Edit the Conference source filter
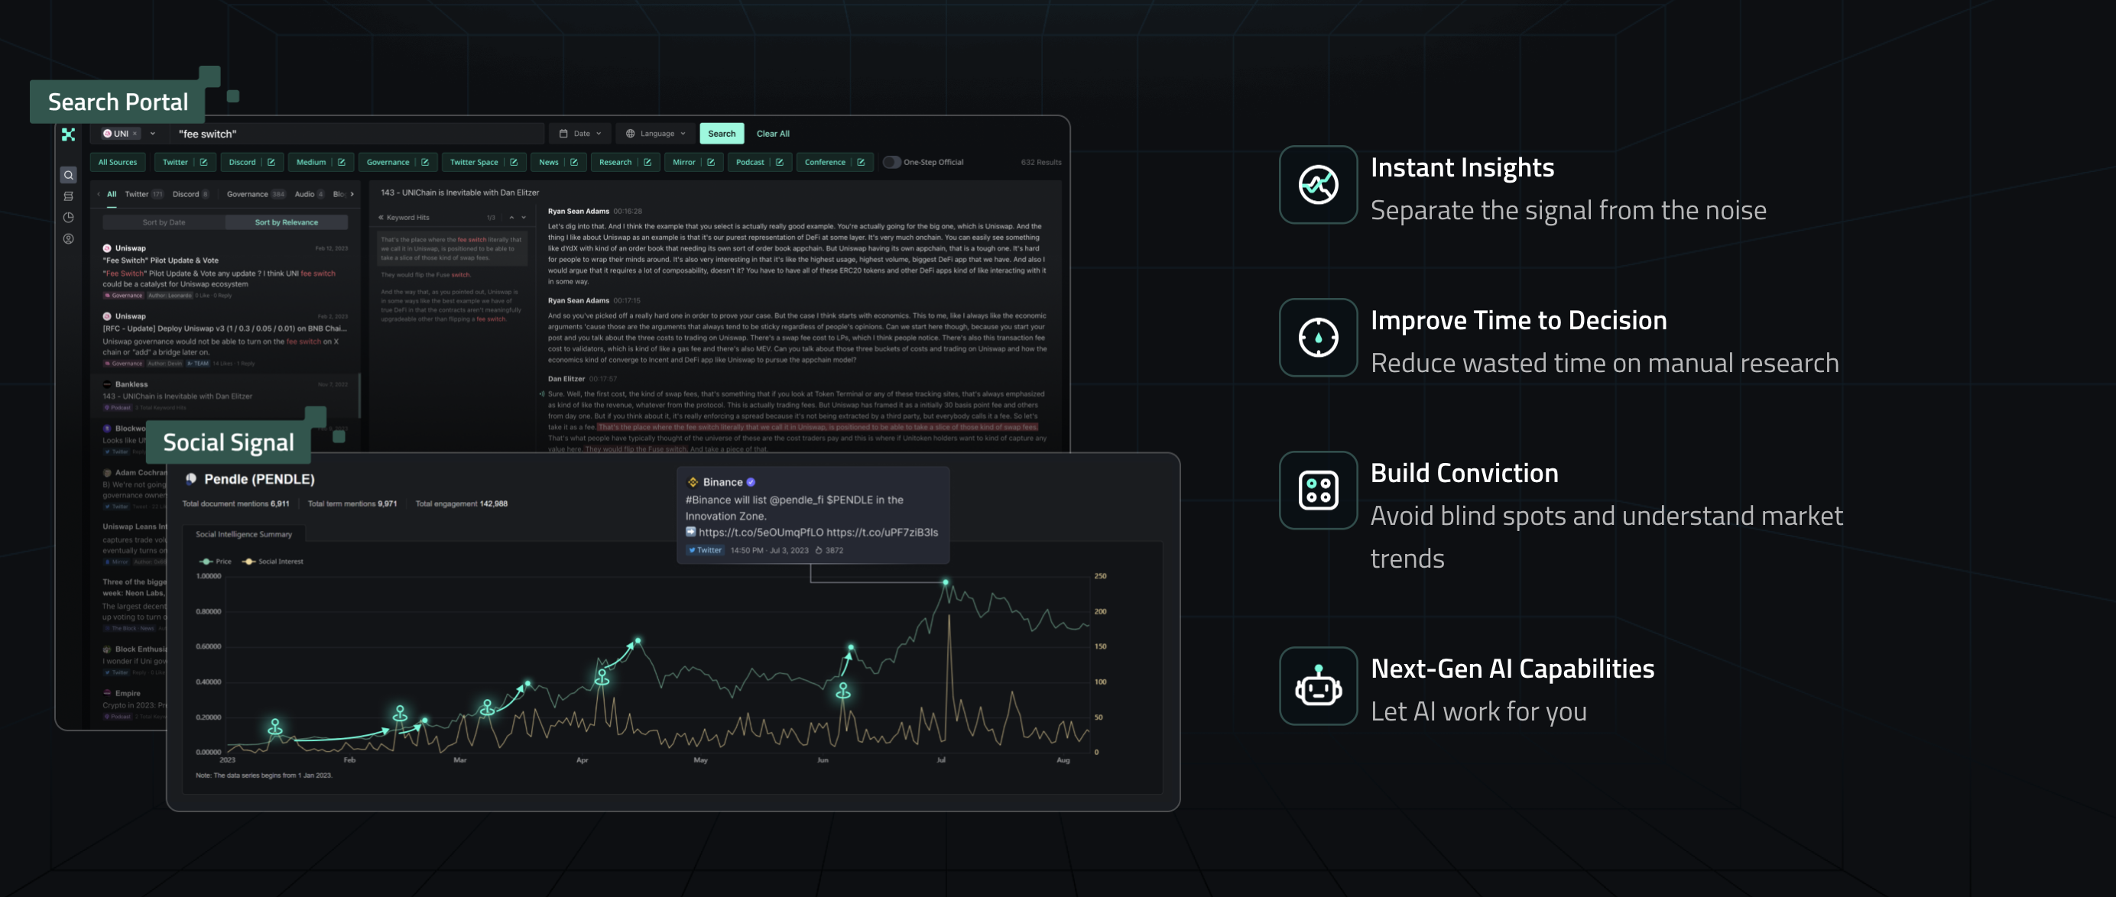 pyautogui.click(x=861, y=163)
